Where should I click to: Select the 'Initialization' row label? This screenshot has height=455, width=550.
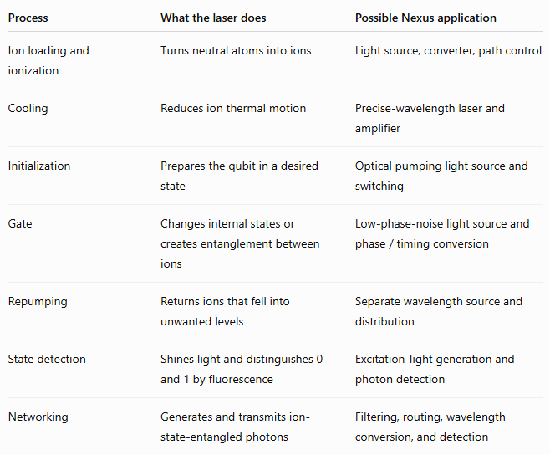(x=39, y=166)
